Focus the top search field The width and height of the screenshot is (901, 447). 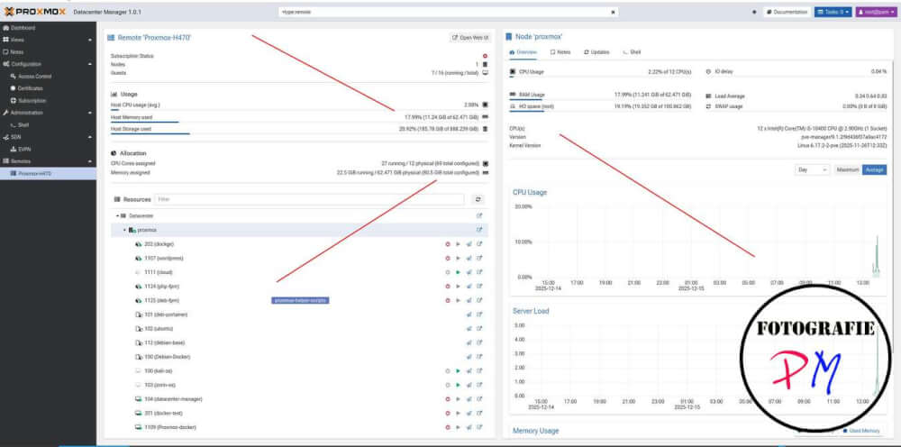[x=448, y=12]
